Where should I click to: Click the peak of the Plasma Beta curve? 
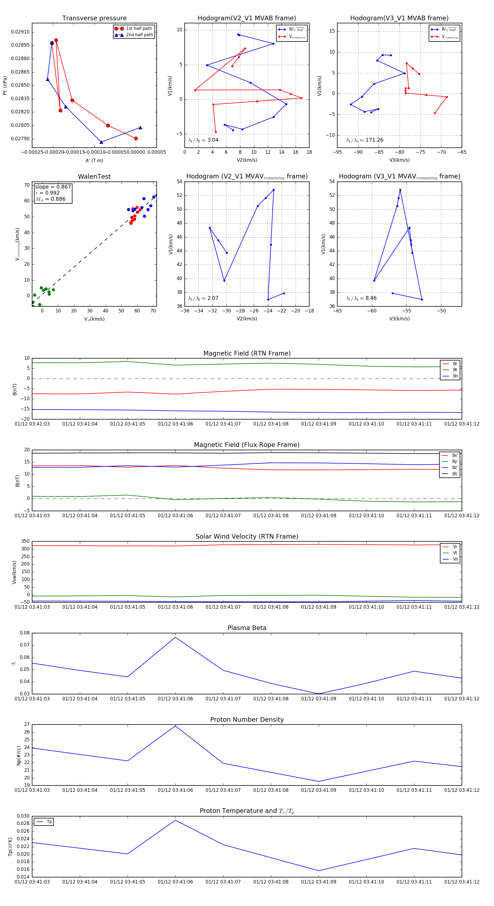click(x=175, y=637)
